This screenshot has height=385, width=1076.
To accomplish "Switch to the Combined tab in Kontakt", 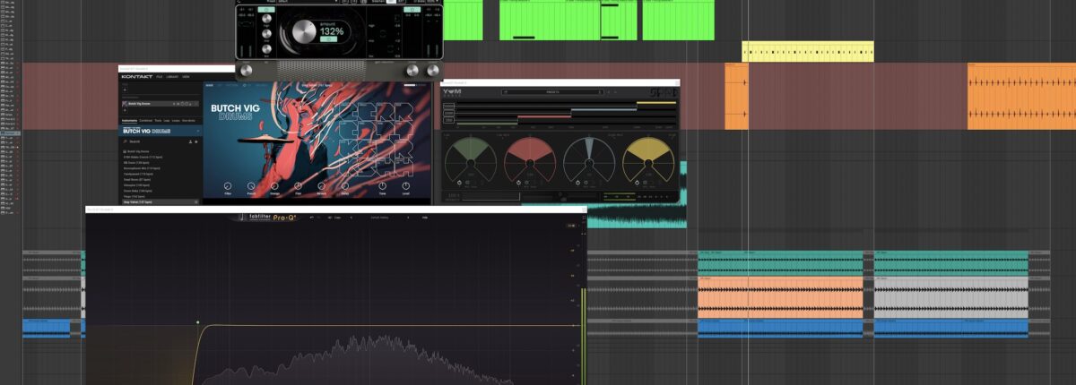I will [147, 119].
